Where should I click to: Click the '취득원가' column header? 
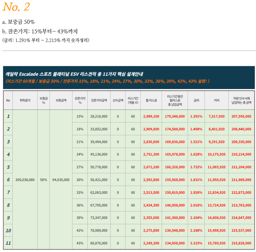tap(25, 100)
